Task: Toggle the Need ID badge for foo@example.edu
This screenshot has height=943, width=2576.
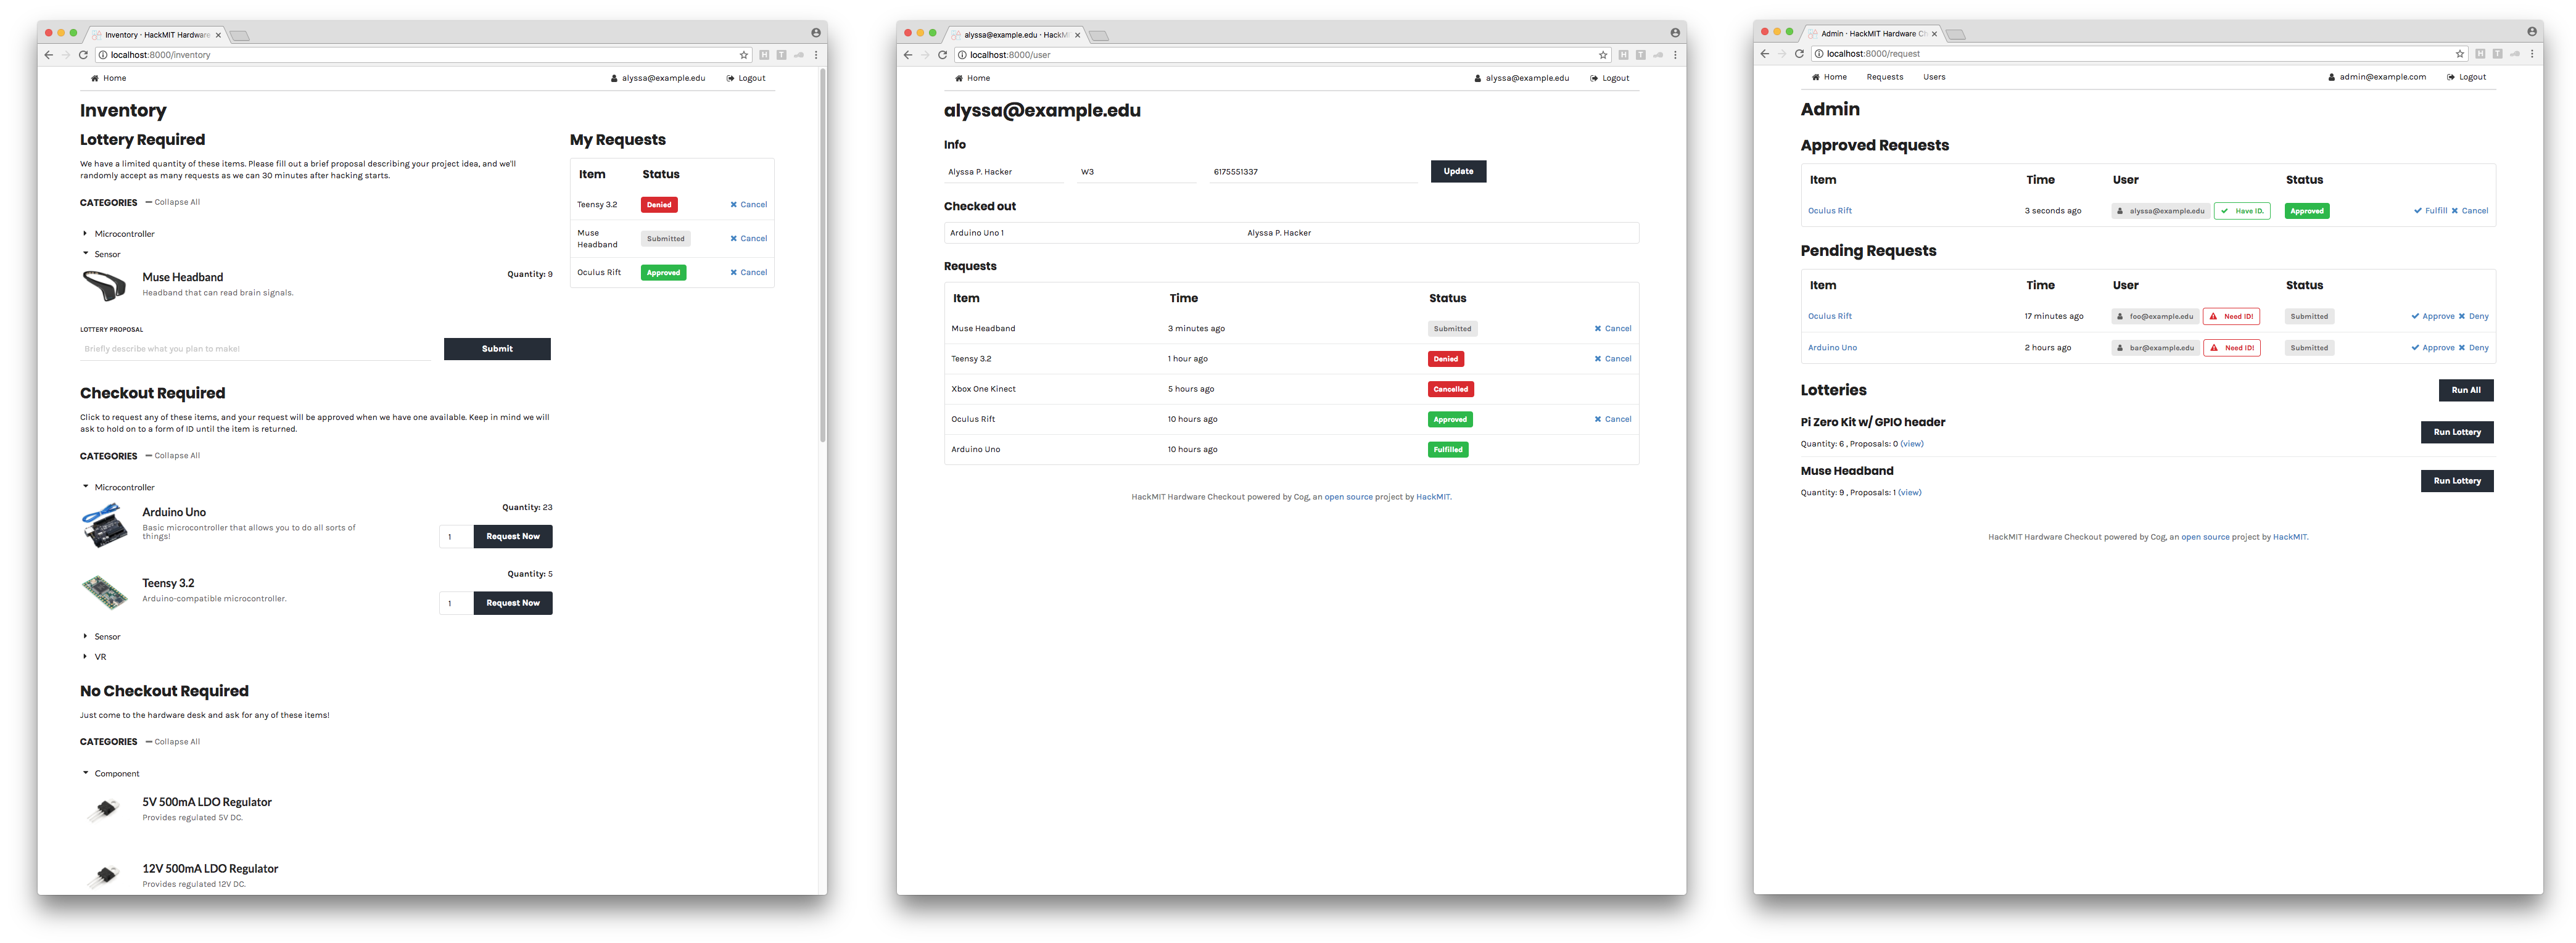Action: (x=2231, y=316)
